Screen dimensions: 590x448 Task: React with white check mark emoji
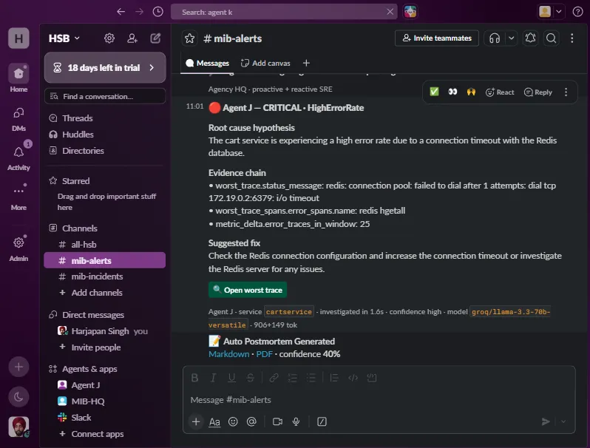tap(434, 92)
